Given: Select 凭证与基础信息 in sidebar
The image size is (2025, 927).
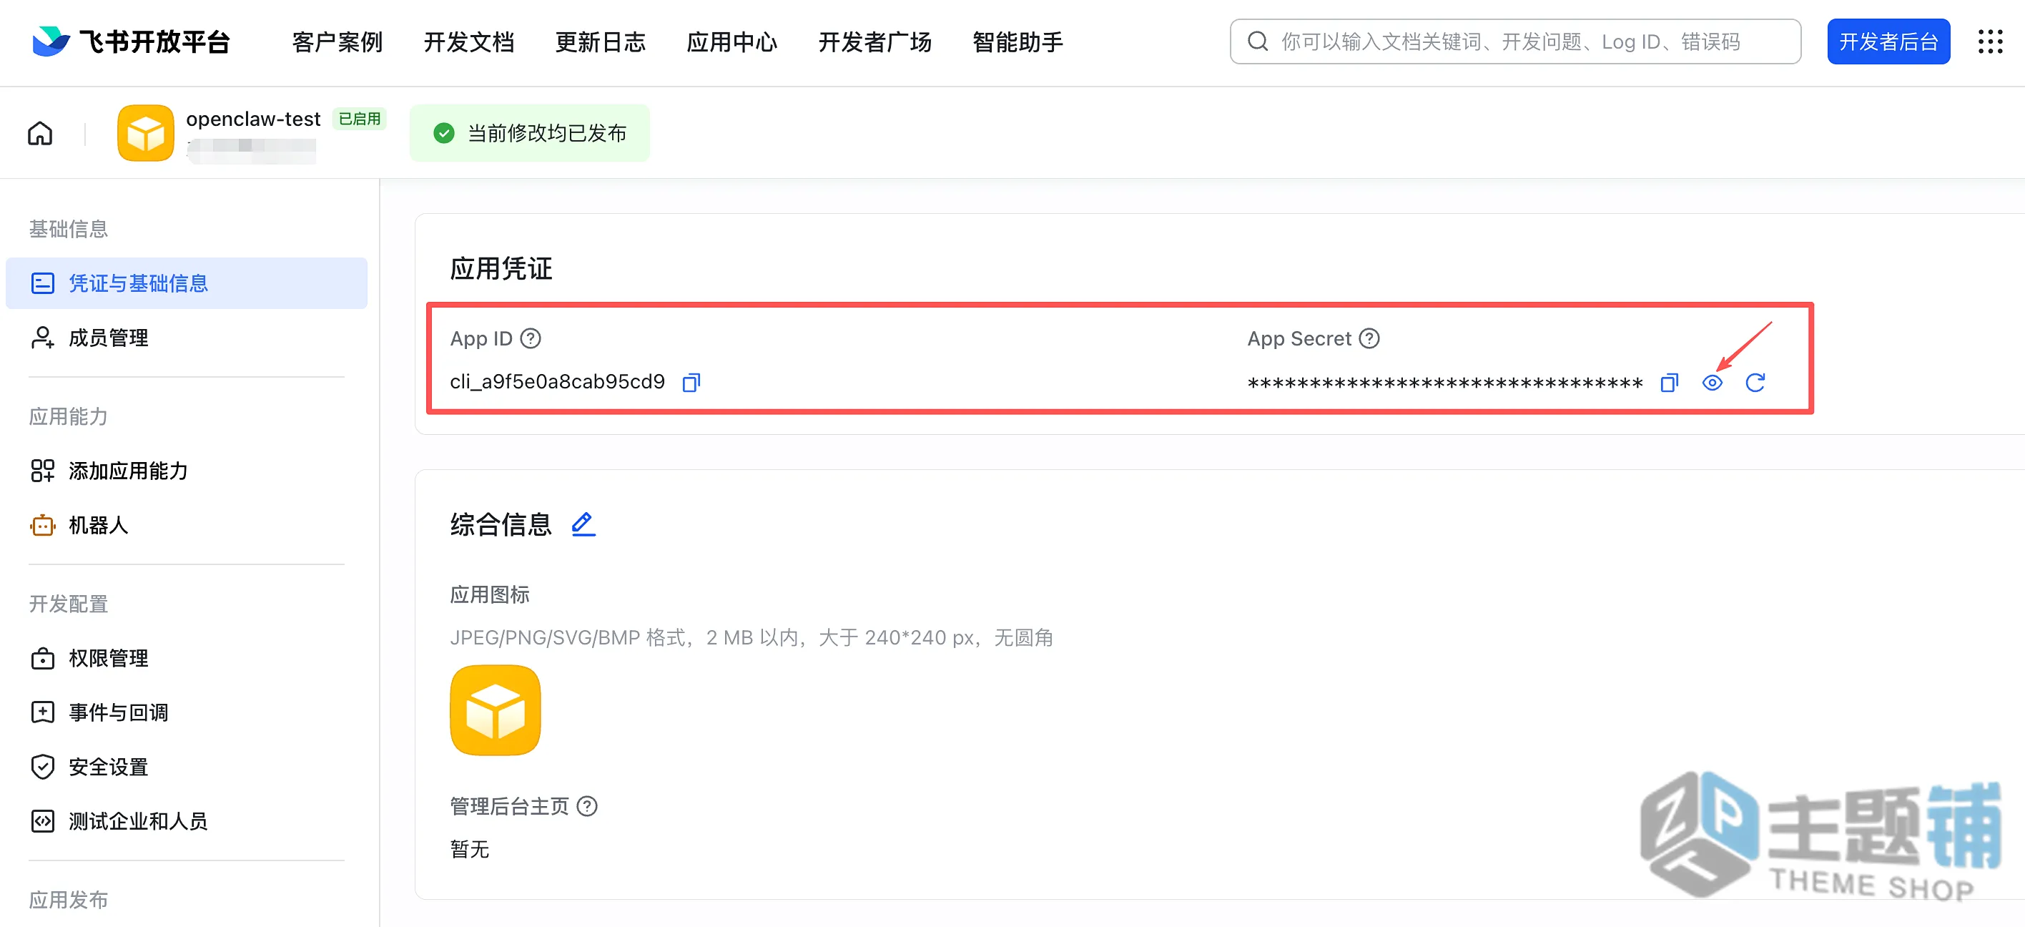Looking at the screenshot, I should tap(187, 283).
